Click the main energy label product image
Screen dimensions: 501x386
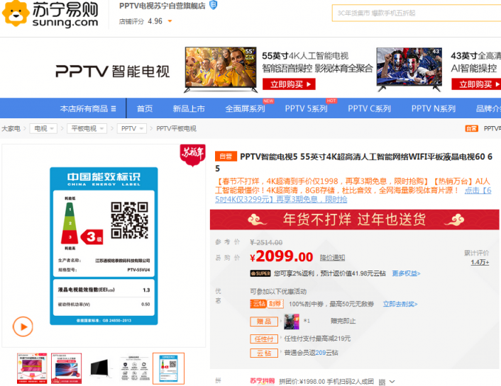(x=104, y=246)
